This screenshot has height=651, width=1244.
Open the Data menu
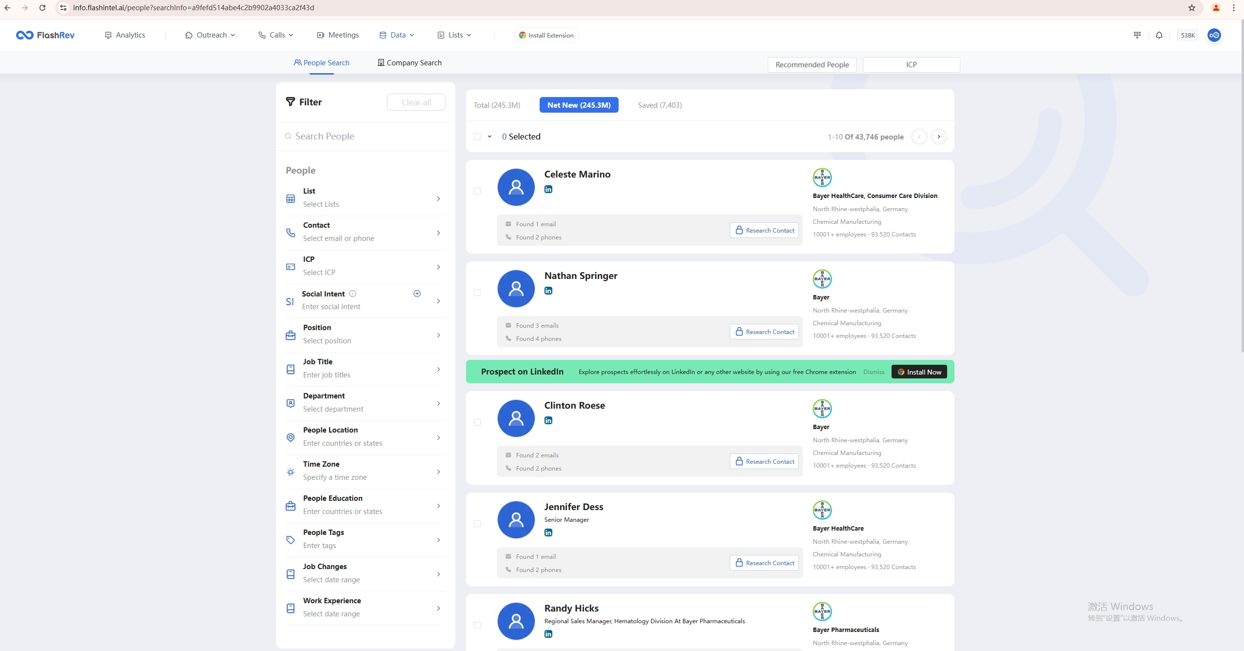(x=397, y=35)
